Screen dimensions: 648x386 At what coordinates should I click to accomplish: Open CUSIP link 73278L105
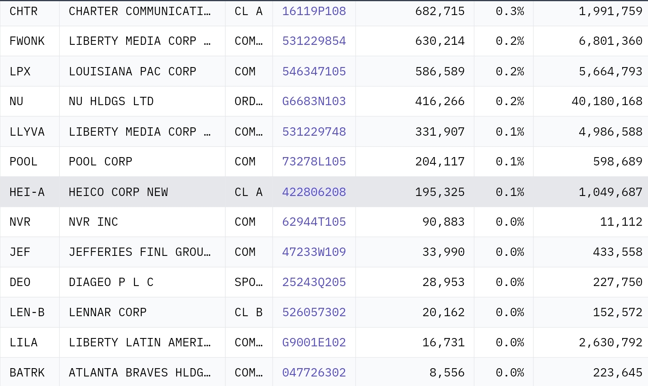point(314,161)
